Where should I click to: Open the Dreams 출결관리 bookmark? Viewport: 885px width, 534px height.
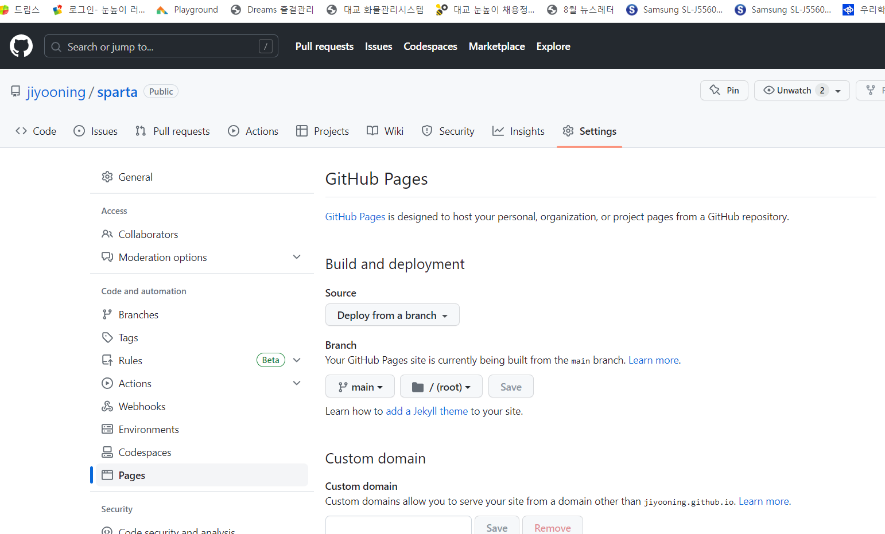tap(272, 10)
